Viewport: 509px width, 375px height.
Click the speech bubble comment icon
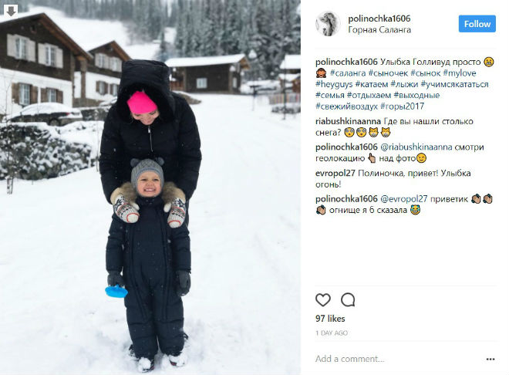tap(348, 299)
